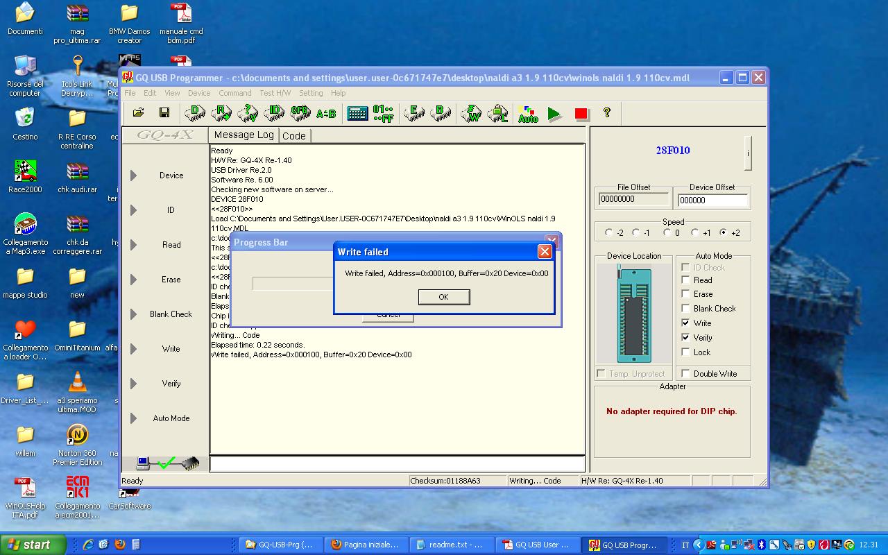Screen dimensions: 888x555
Task: Toggle the Verify checkbox in Auto Mode
Action: coord(685,338)
